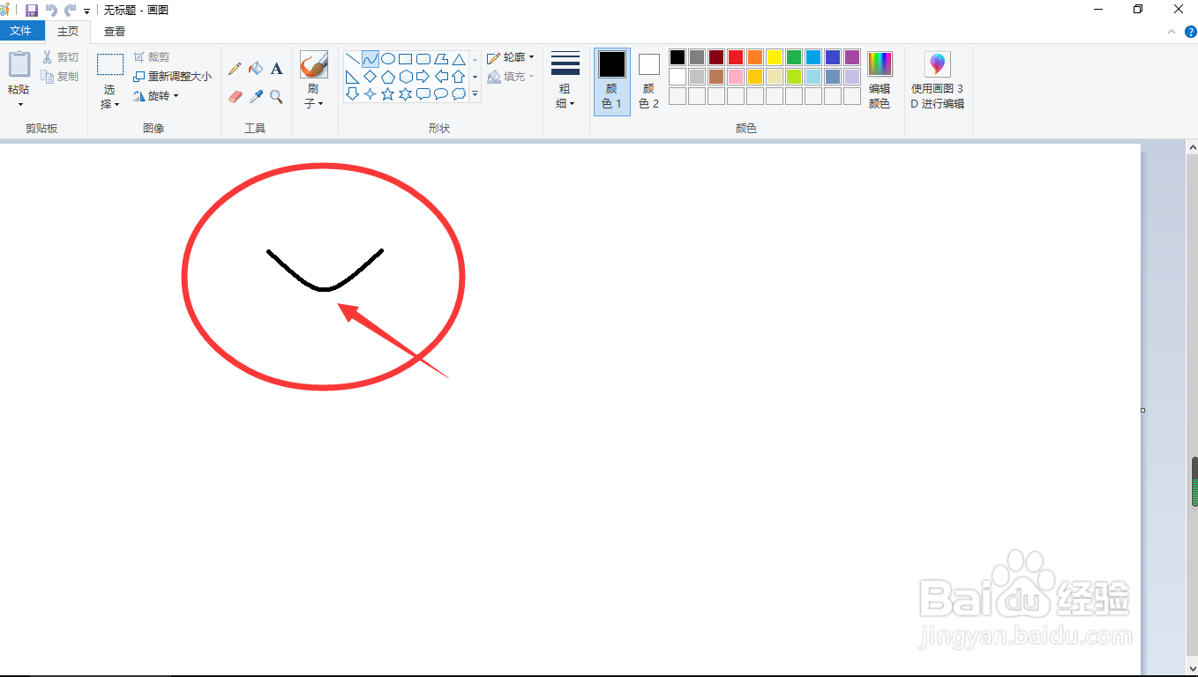The width and height of the screenshot is (1198, 677).
Task: Open the 文件 menu
Action: pyautogui.click(x=22, y=31)
